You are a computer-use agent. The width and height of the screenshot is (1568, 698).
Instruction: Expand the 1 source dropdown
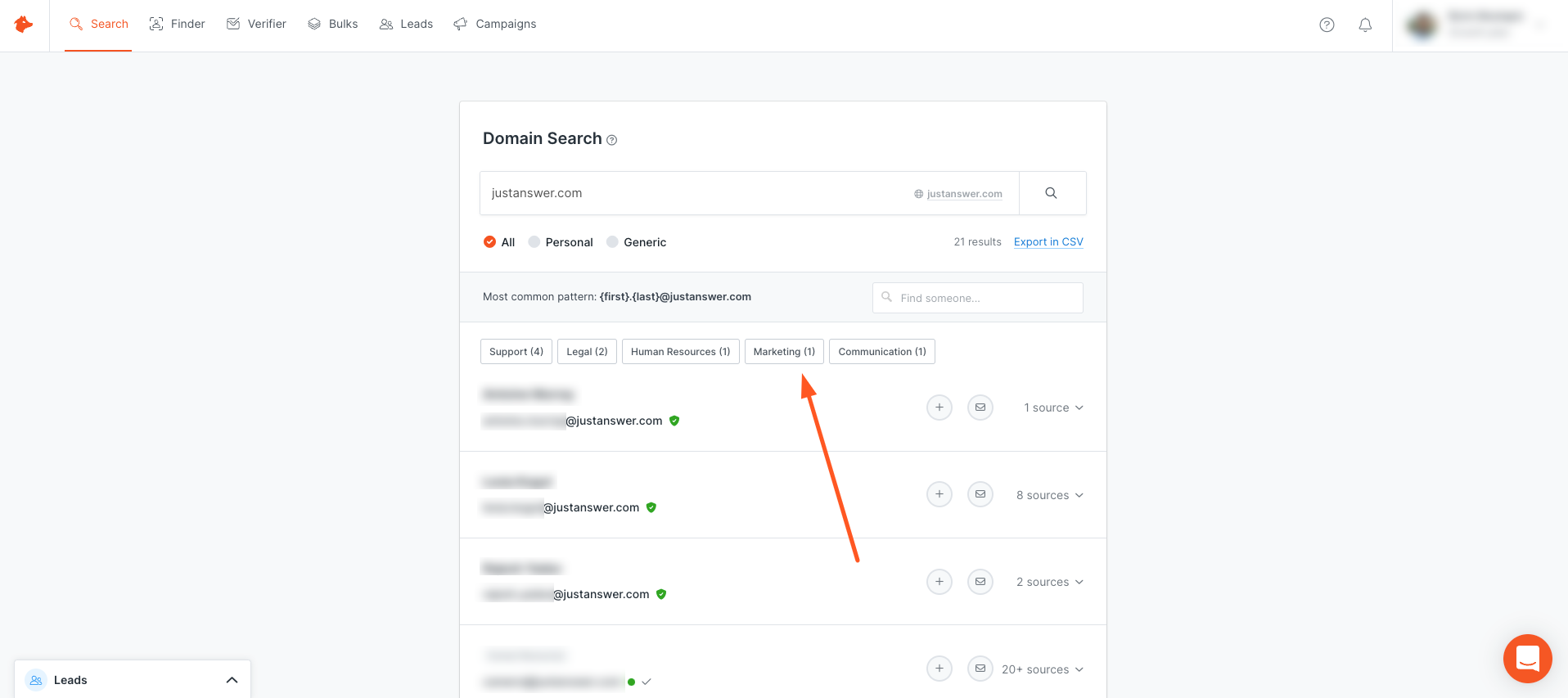(1054, 408)
